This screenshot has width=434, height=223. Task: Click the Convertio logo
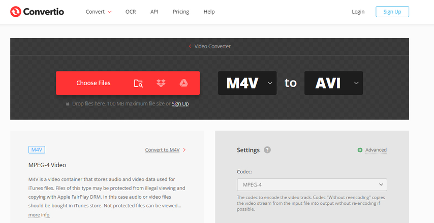click(x=37, y=12)
